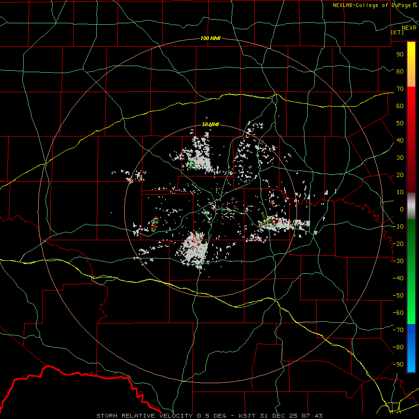Viewport: 419px width, 419px height.
Task: Click the positive 50 knot scale label
Action: pos(400,123)
